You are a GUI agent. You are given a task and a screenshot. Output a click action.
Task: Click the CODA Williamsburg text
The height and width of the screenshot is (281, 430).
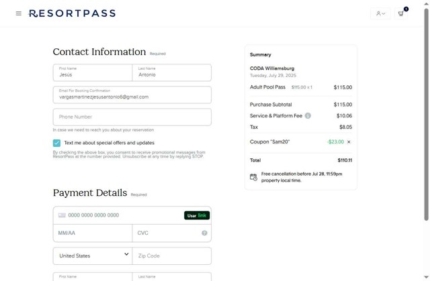coord(272,68)
